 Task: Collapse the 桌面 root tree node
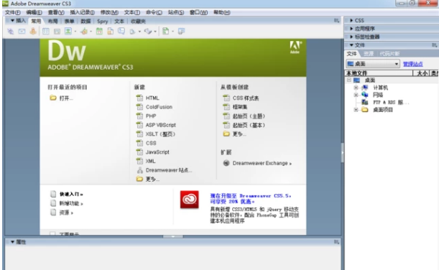point(349,80)
